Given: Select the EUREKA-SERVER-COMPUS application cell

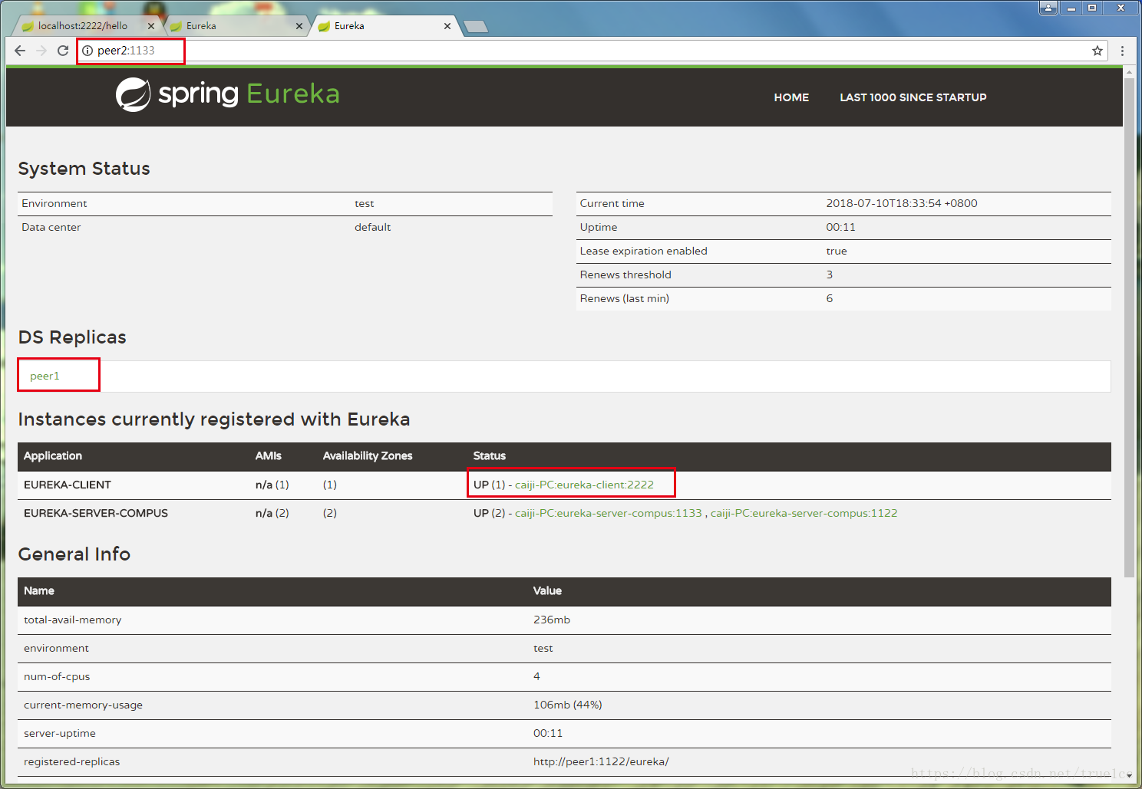Looking at the screenshot, I should [x=96, y=513].
